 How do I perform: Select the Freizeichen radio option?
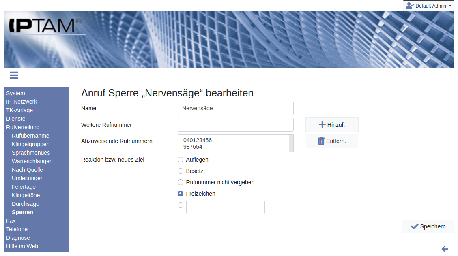click(x=181, y=194)
